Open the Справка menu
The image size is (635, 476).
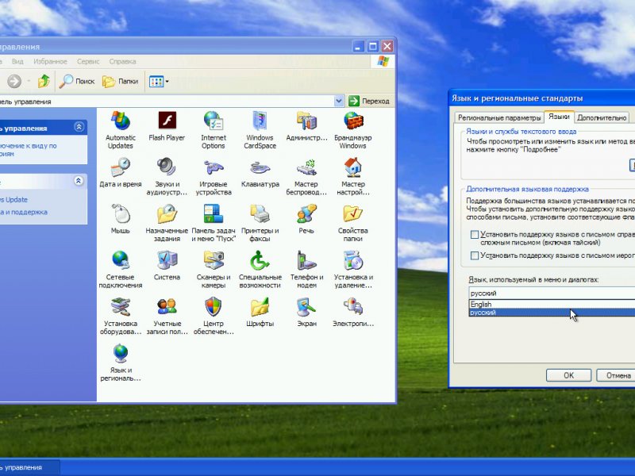[x=122, y=62]
